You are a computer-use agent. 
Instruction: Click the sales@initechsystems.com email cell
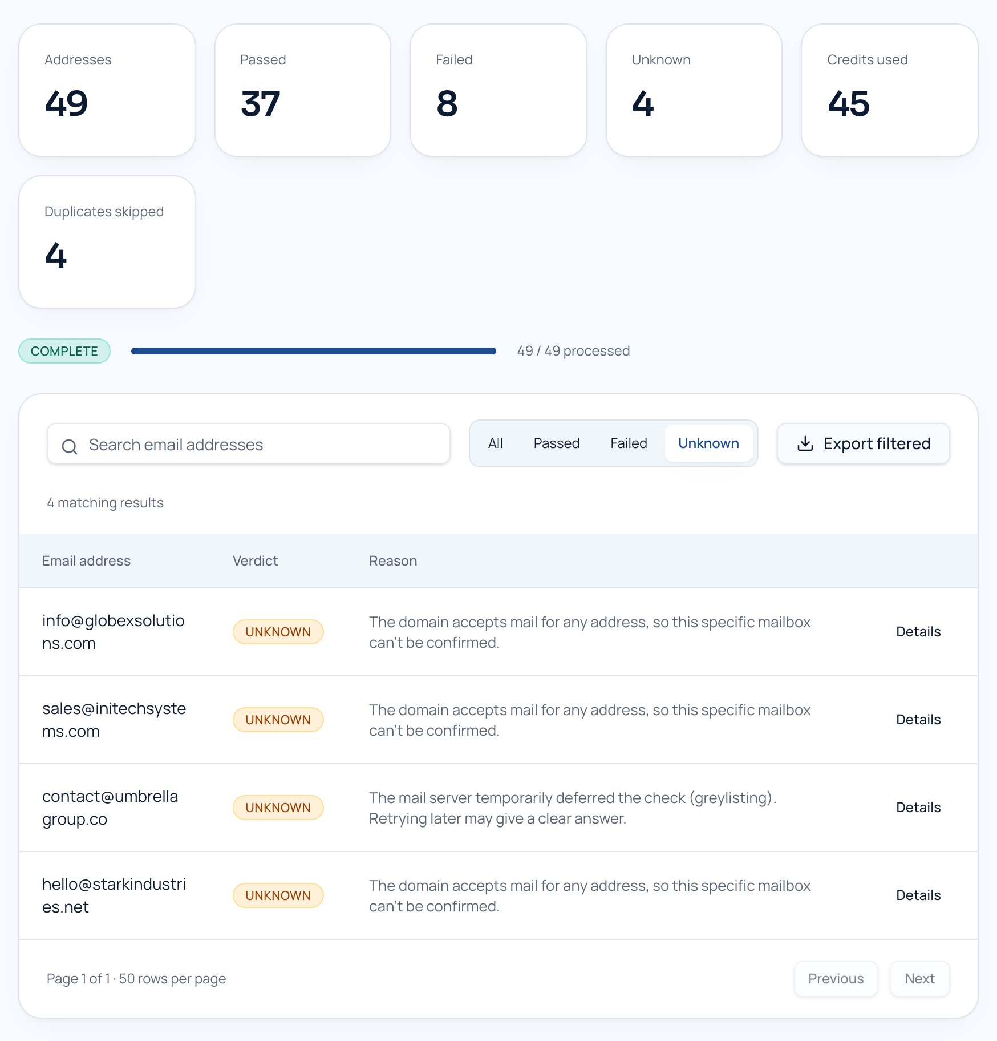tap(114, 720)
